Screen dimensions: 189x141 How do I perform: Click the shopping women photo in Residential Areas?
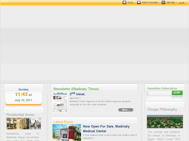(x=35, y=123)
